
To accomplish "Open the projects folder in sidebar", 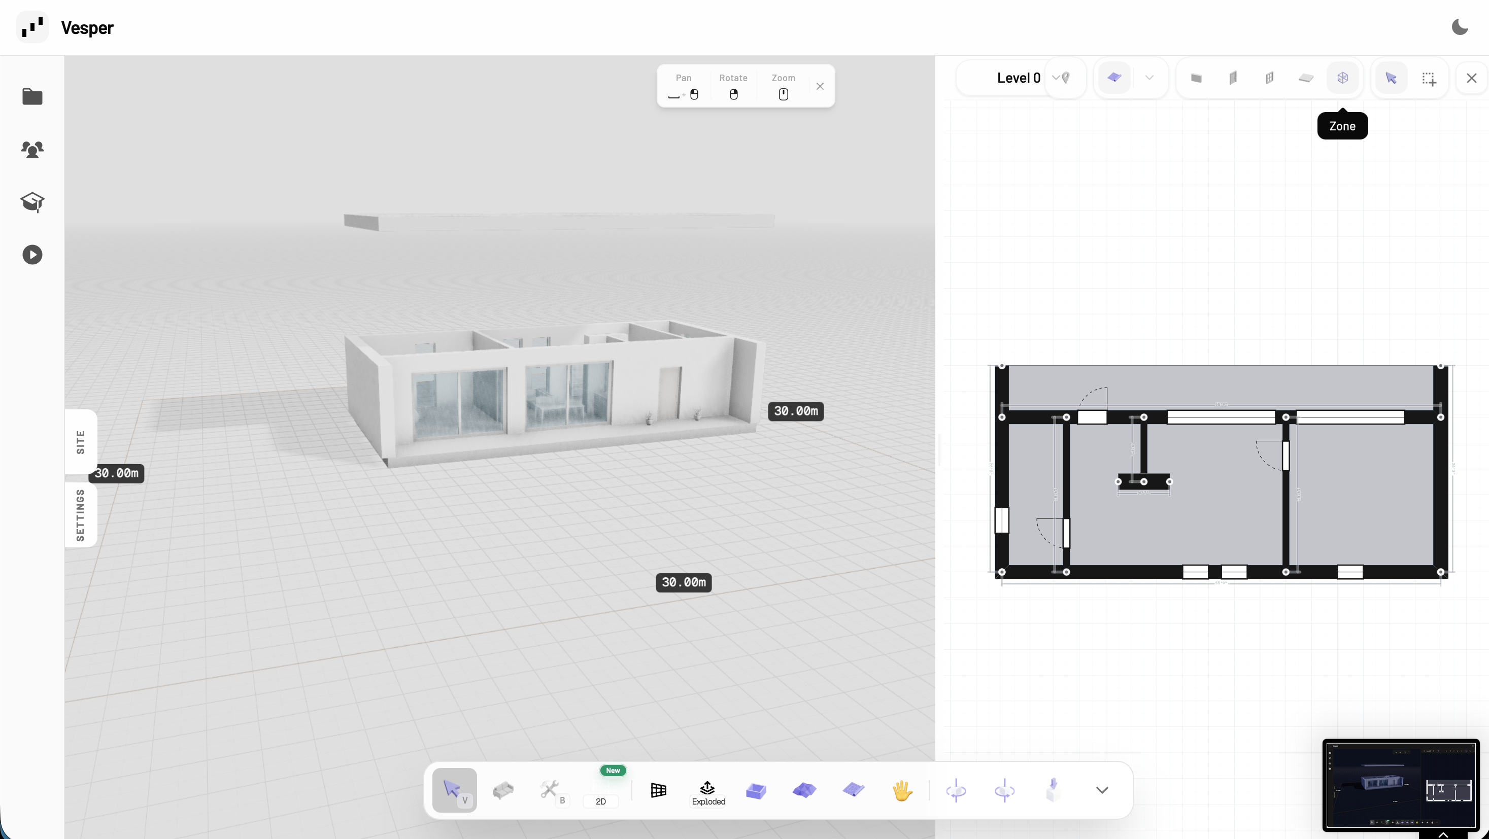I will (32, 96).
